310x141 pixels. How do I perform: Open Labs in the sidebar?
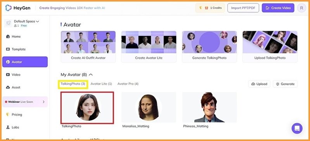point(25,127)
